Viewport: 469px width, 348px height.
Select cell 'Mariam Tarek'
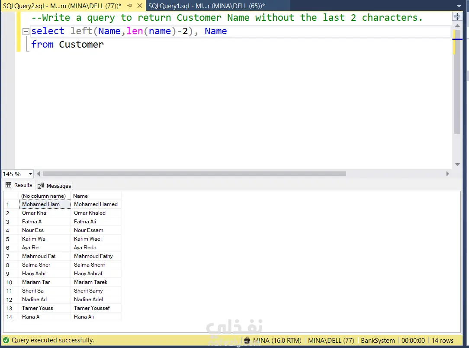pyautogui.click(x=96, y=283)
